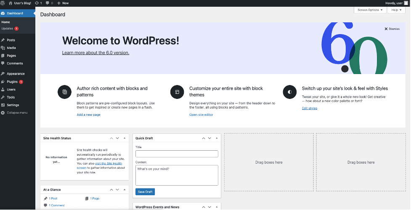Open the 1 Page link

(95, 199)
